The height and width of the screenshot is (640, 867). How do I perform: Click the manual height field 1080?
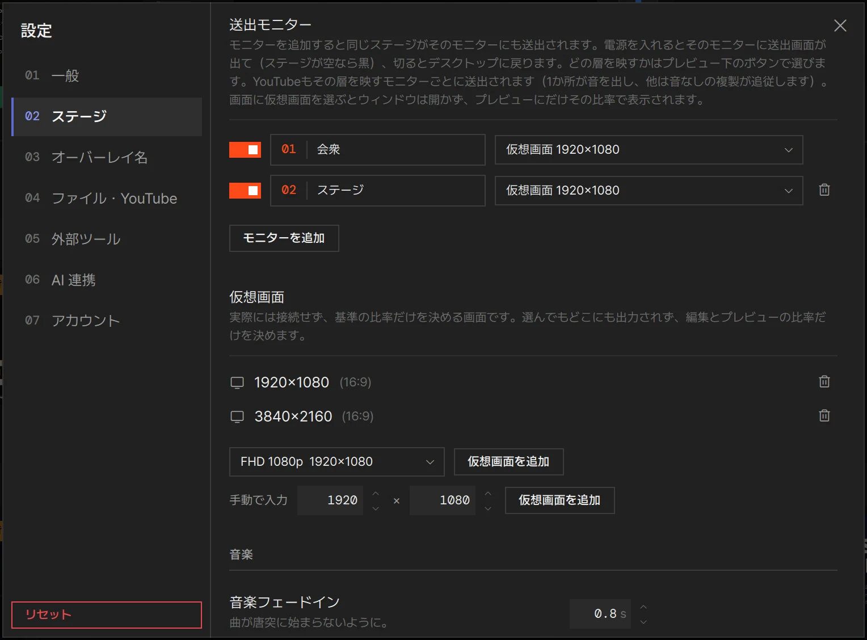[x=443, y=500]
